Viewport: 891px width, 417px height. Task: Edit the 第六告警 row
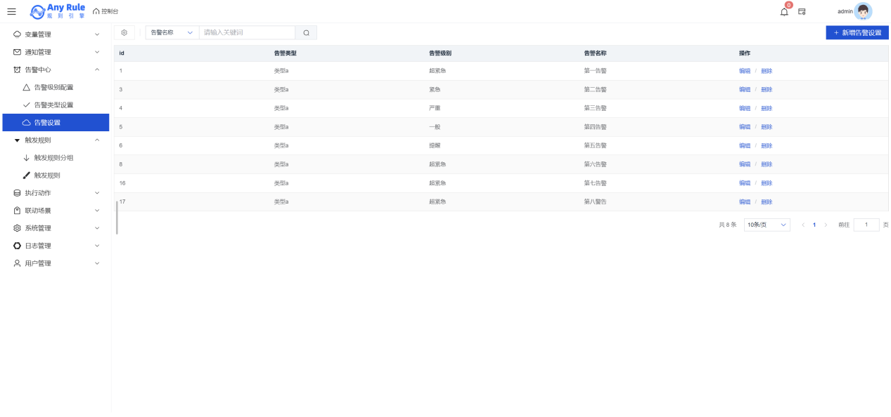coord(745,164)
